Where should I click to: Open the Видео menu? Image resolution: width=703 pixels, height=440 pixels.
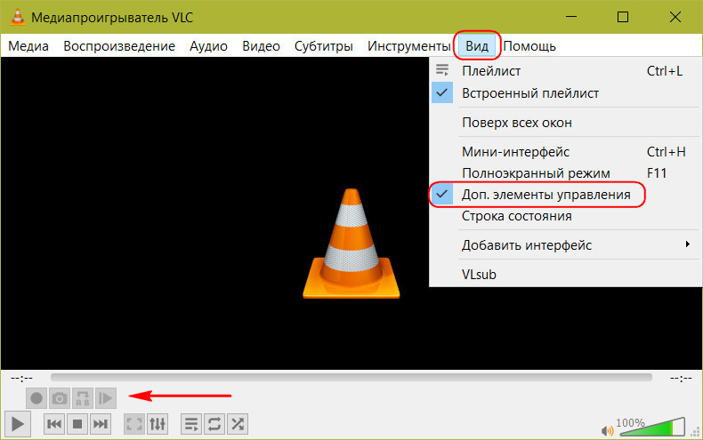tap(261, 46)
